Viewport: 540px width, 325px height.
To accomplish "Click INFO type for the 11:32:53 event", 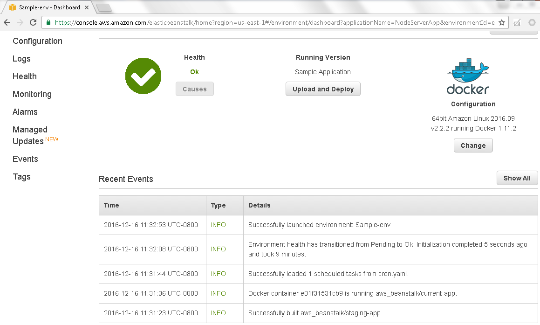I will [x=219, y=225].
